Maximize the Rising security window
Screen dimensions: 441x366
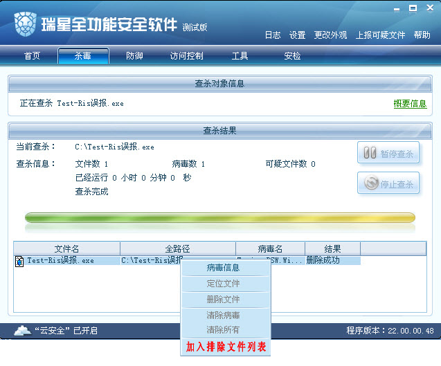[x=413, y=8]
